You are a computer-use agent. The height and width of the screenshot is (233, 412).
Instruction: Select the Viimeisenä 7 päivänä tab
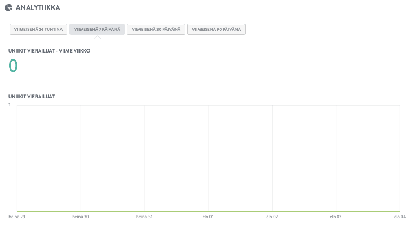pos(97,29)
